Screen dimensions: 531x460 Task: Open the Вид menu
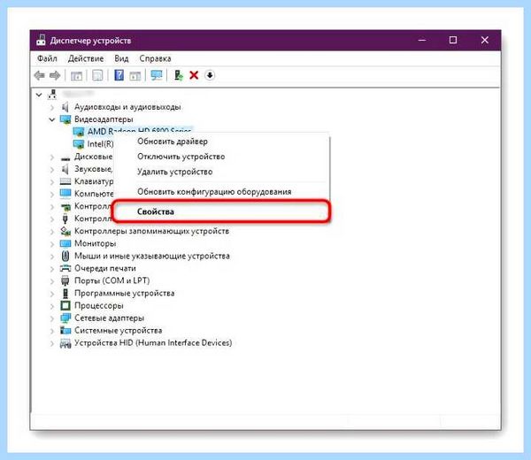point(121,58)
